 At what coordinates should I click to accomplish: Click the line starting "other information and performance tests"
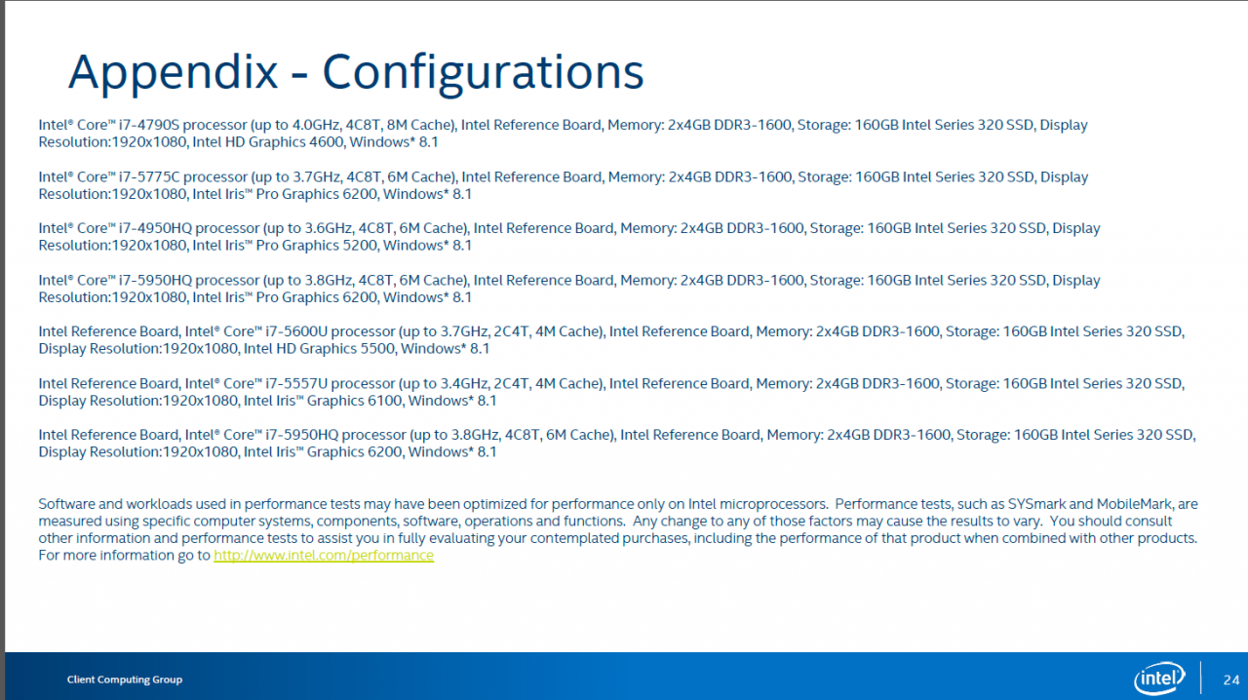[x=618, y=538]
